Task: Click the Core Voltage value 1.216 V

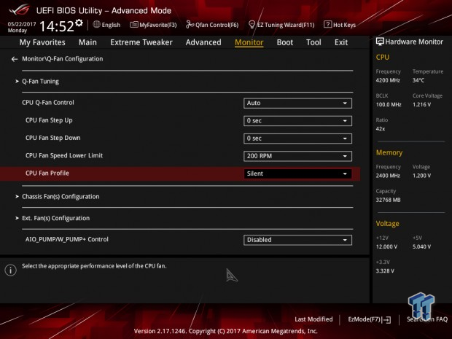Action: pos(421,105)
